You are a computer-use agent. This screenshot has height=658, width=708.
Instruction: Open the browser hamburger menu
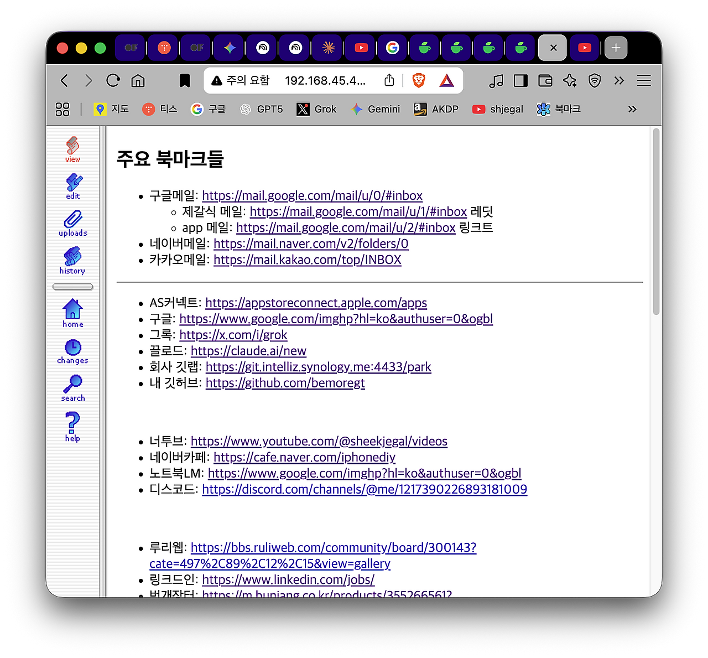click(x=644, y=81)
